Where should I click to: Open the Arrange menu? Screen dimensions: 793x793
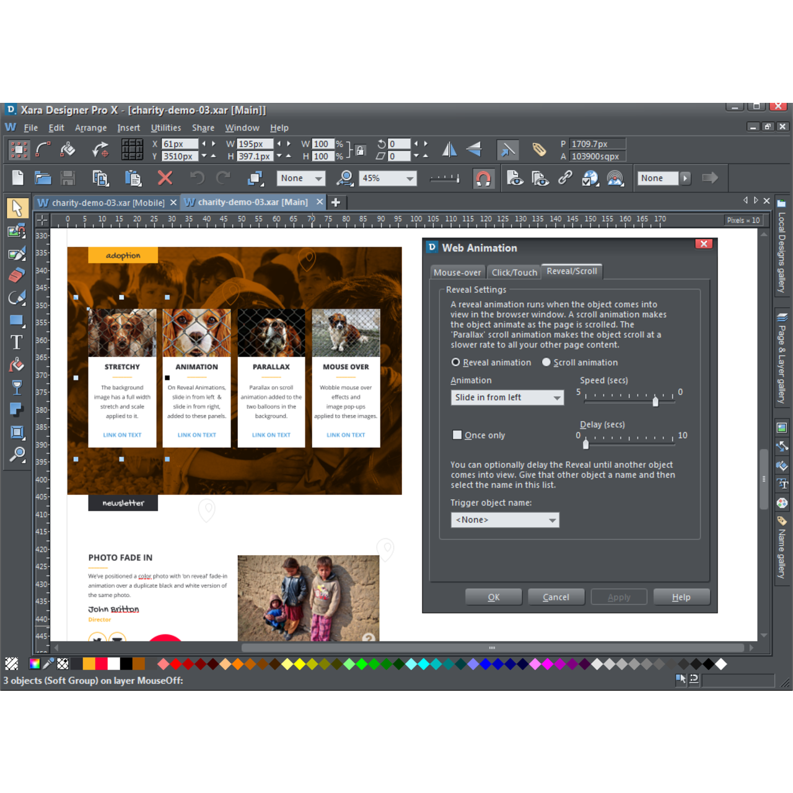point(90,128)
